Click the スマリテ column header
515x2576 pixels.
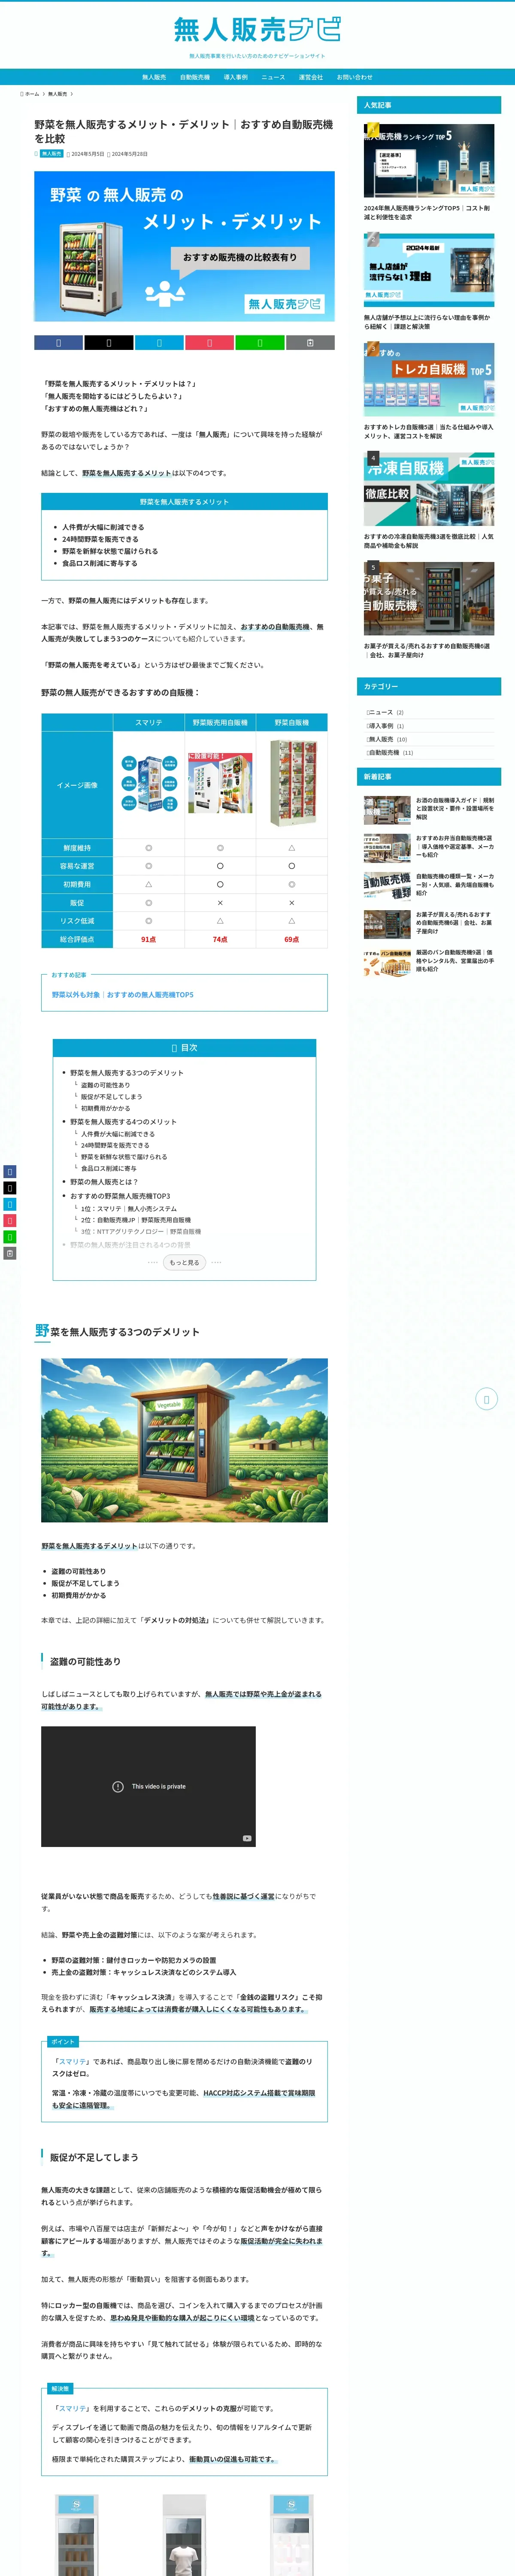pos(149,722)
